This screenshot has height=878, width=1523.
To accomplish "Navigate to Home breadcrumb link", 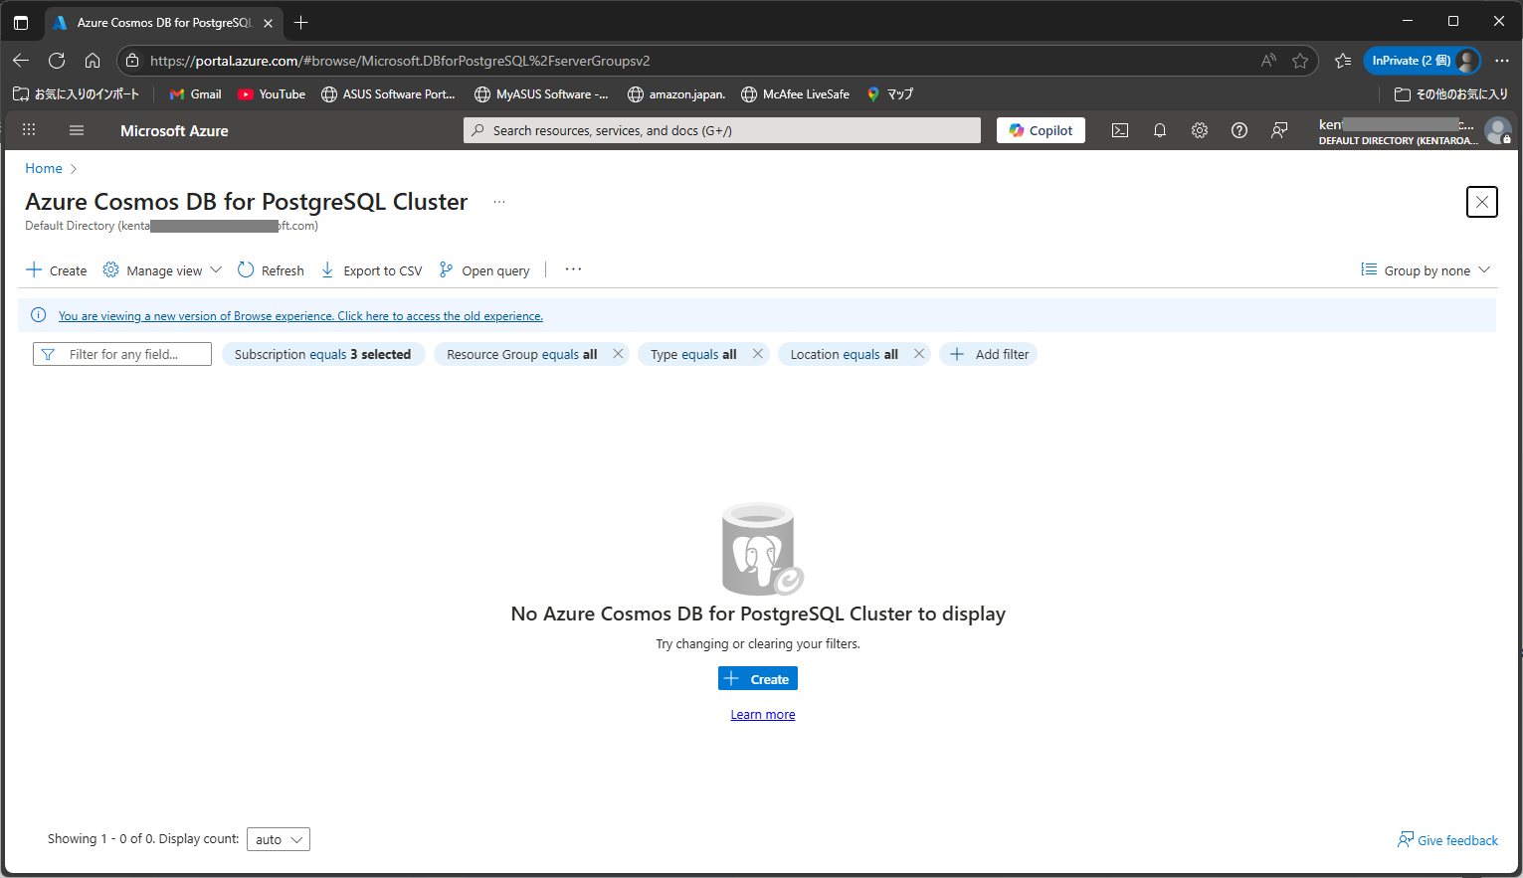I will (x=43, y=168).
